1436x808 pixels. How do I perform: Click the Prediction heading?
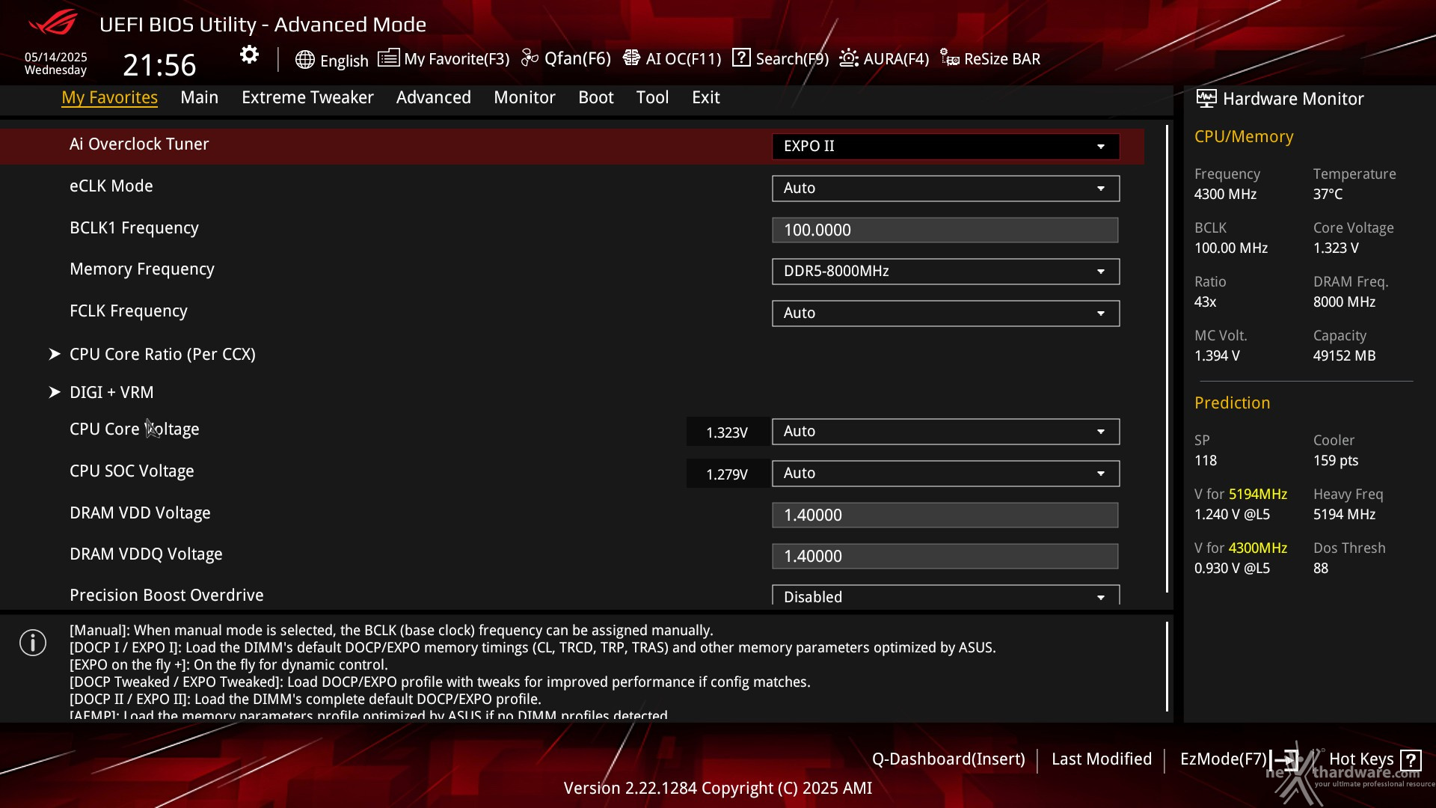(x=1232, y=403)
